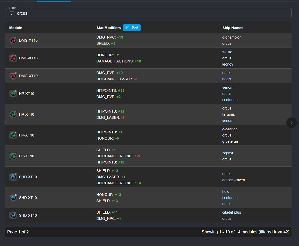299x246 pixels.
Task: Click 'DMG_LASER: -2' stat modifier
Action: click(110, 117)
